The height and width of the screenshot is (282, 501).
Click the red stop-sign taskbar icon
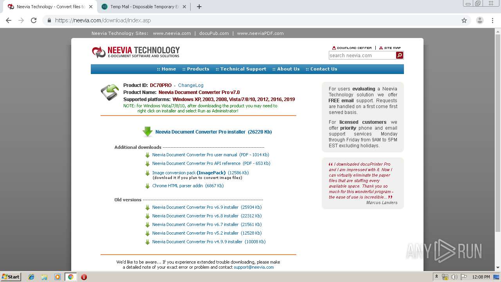coord(84,277)
